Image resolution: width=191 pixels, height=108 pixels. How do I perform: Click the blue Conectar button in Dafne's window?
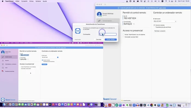[x=44, y=64]
